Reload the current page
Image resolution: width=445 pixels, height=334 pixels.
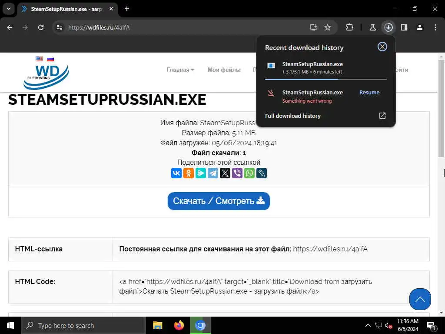point(41,27)
